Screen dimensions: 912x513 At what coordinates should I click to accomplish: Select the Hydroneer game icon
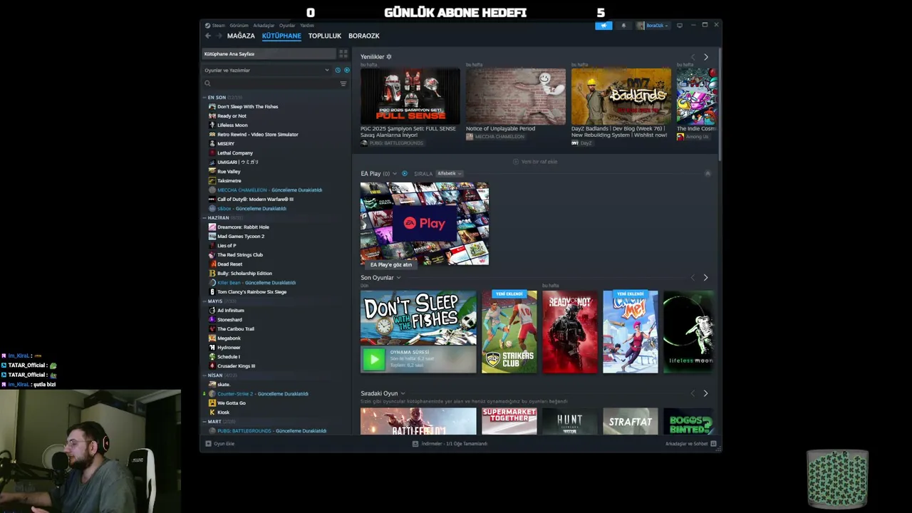212,348
